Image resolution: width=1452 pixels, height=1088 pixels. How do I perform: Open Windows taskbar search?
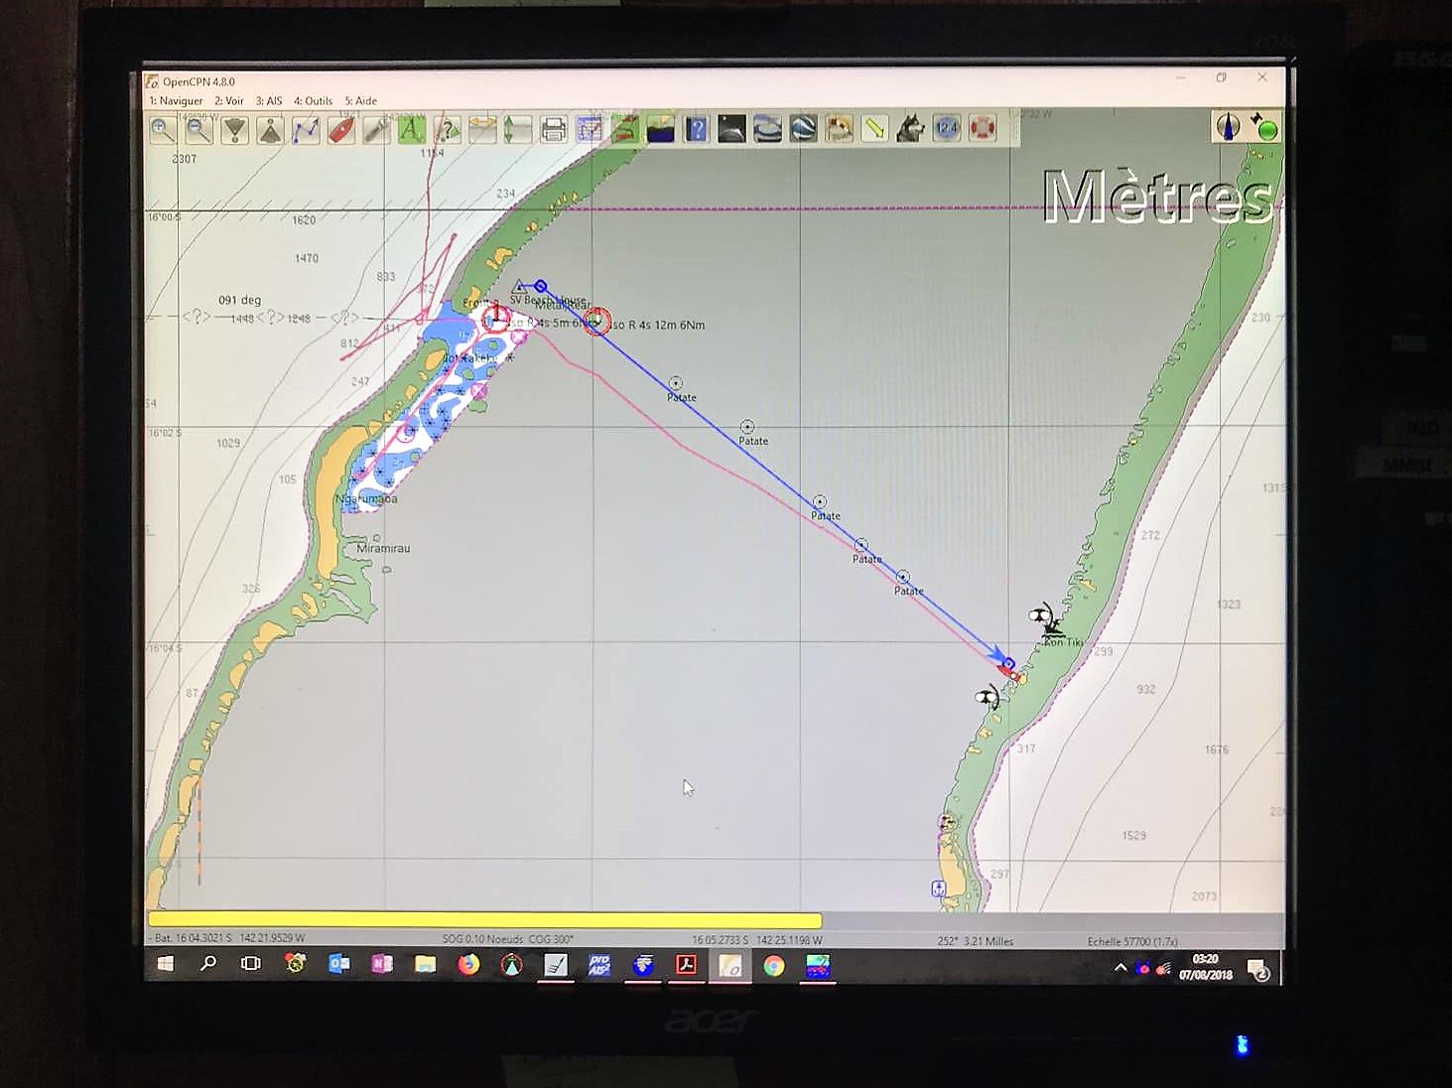(x=208, y=964)
